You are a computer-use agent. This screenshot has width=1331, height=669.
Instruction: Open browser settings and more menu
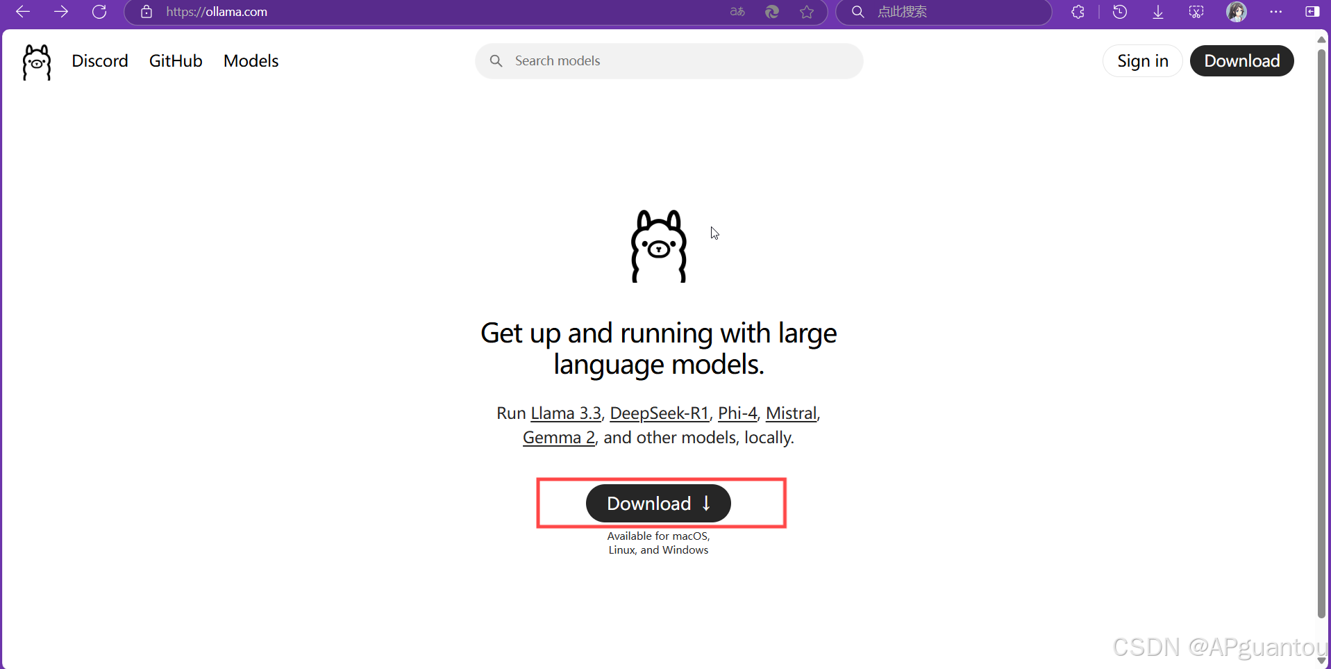[1276, 12]
